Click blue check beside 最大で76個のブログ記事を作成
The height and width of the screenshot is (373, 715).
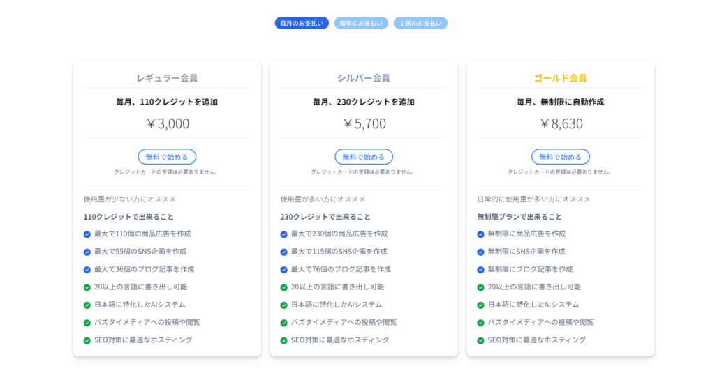pyautogui.click(x=283, y=270)
